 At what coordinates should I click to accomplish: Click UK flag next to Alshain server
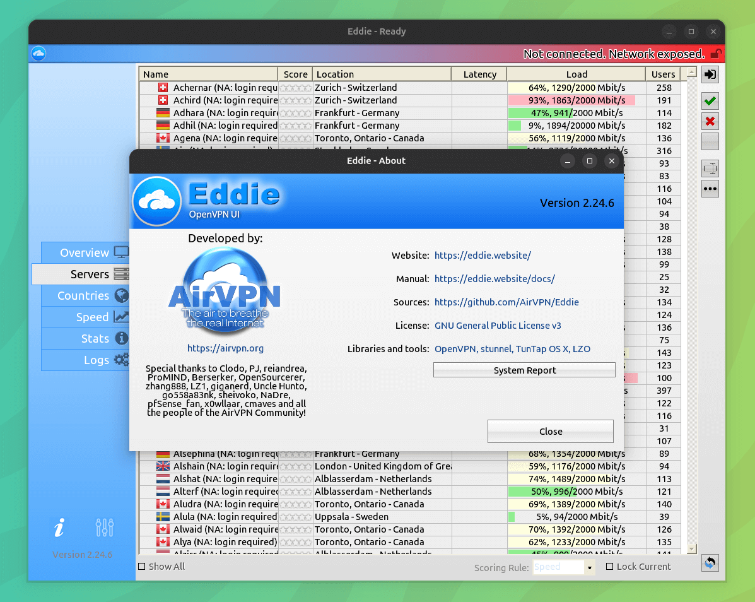(x=163, y=466)
